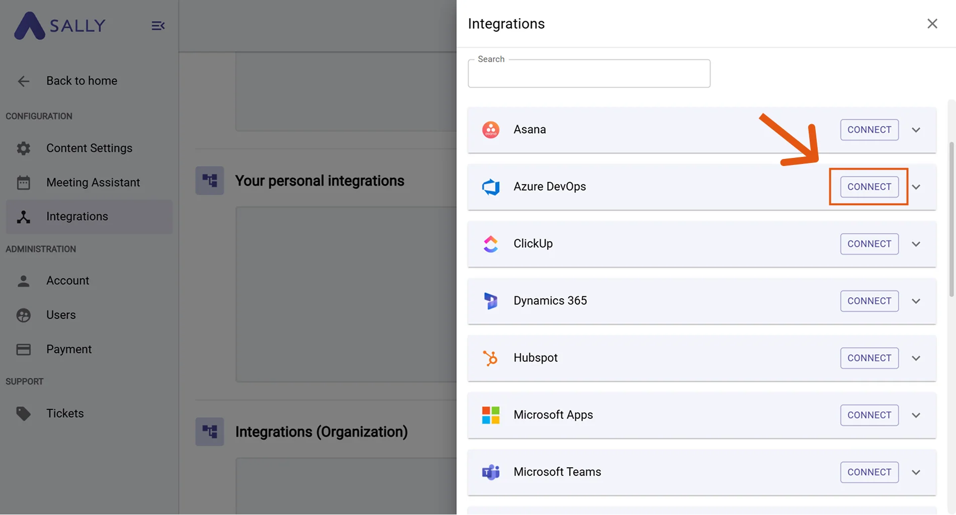Collapse sidebar with the menu icon
This screenshot has height=515, width=956.
click(158, 26)
